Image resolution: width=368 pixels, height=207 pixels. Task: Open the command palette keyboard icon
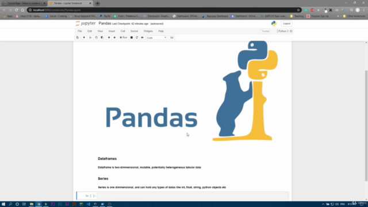click(171, 37)
